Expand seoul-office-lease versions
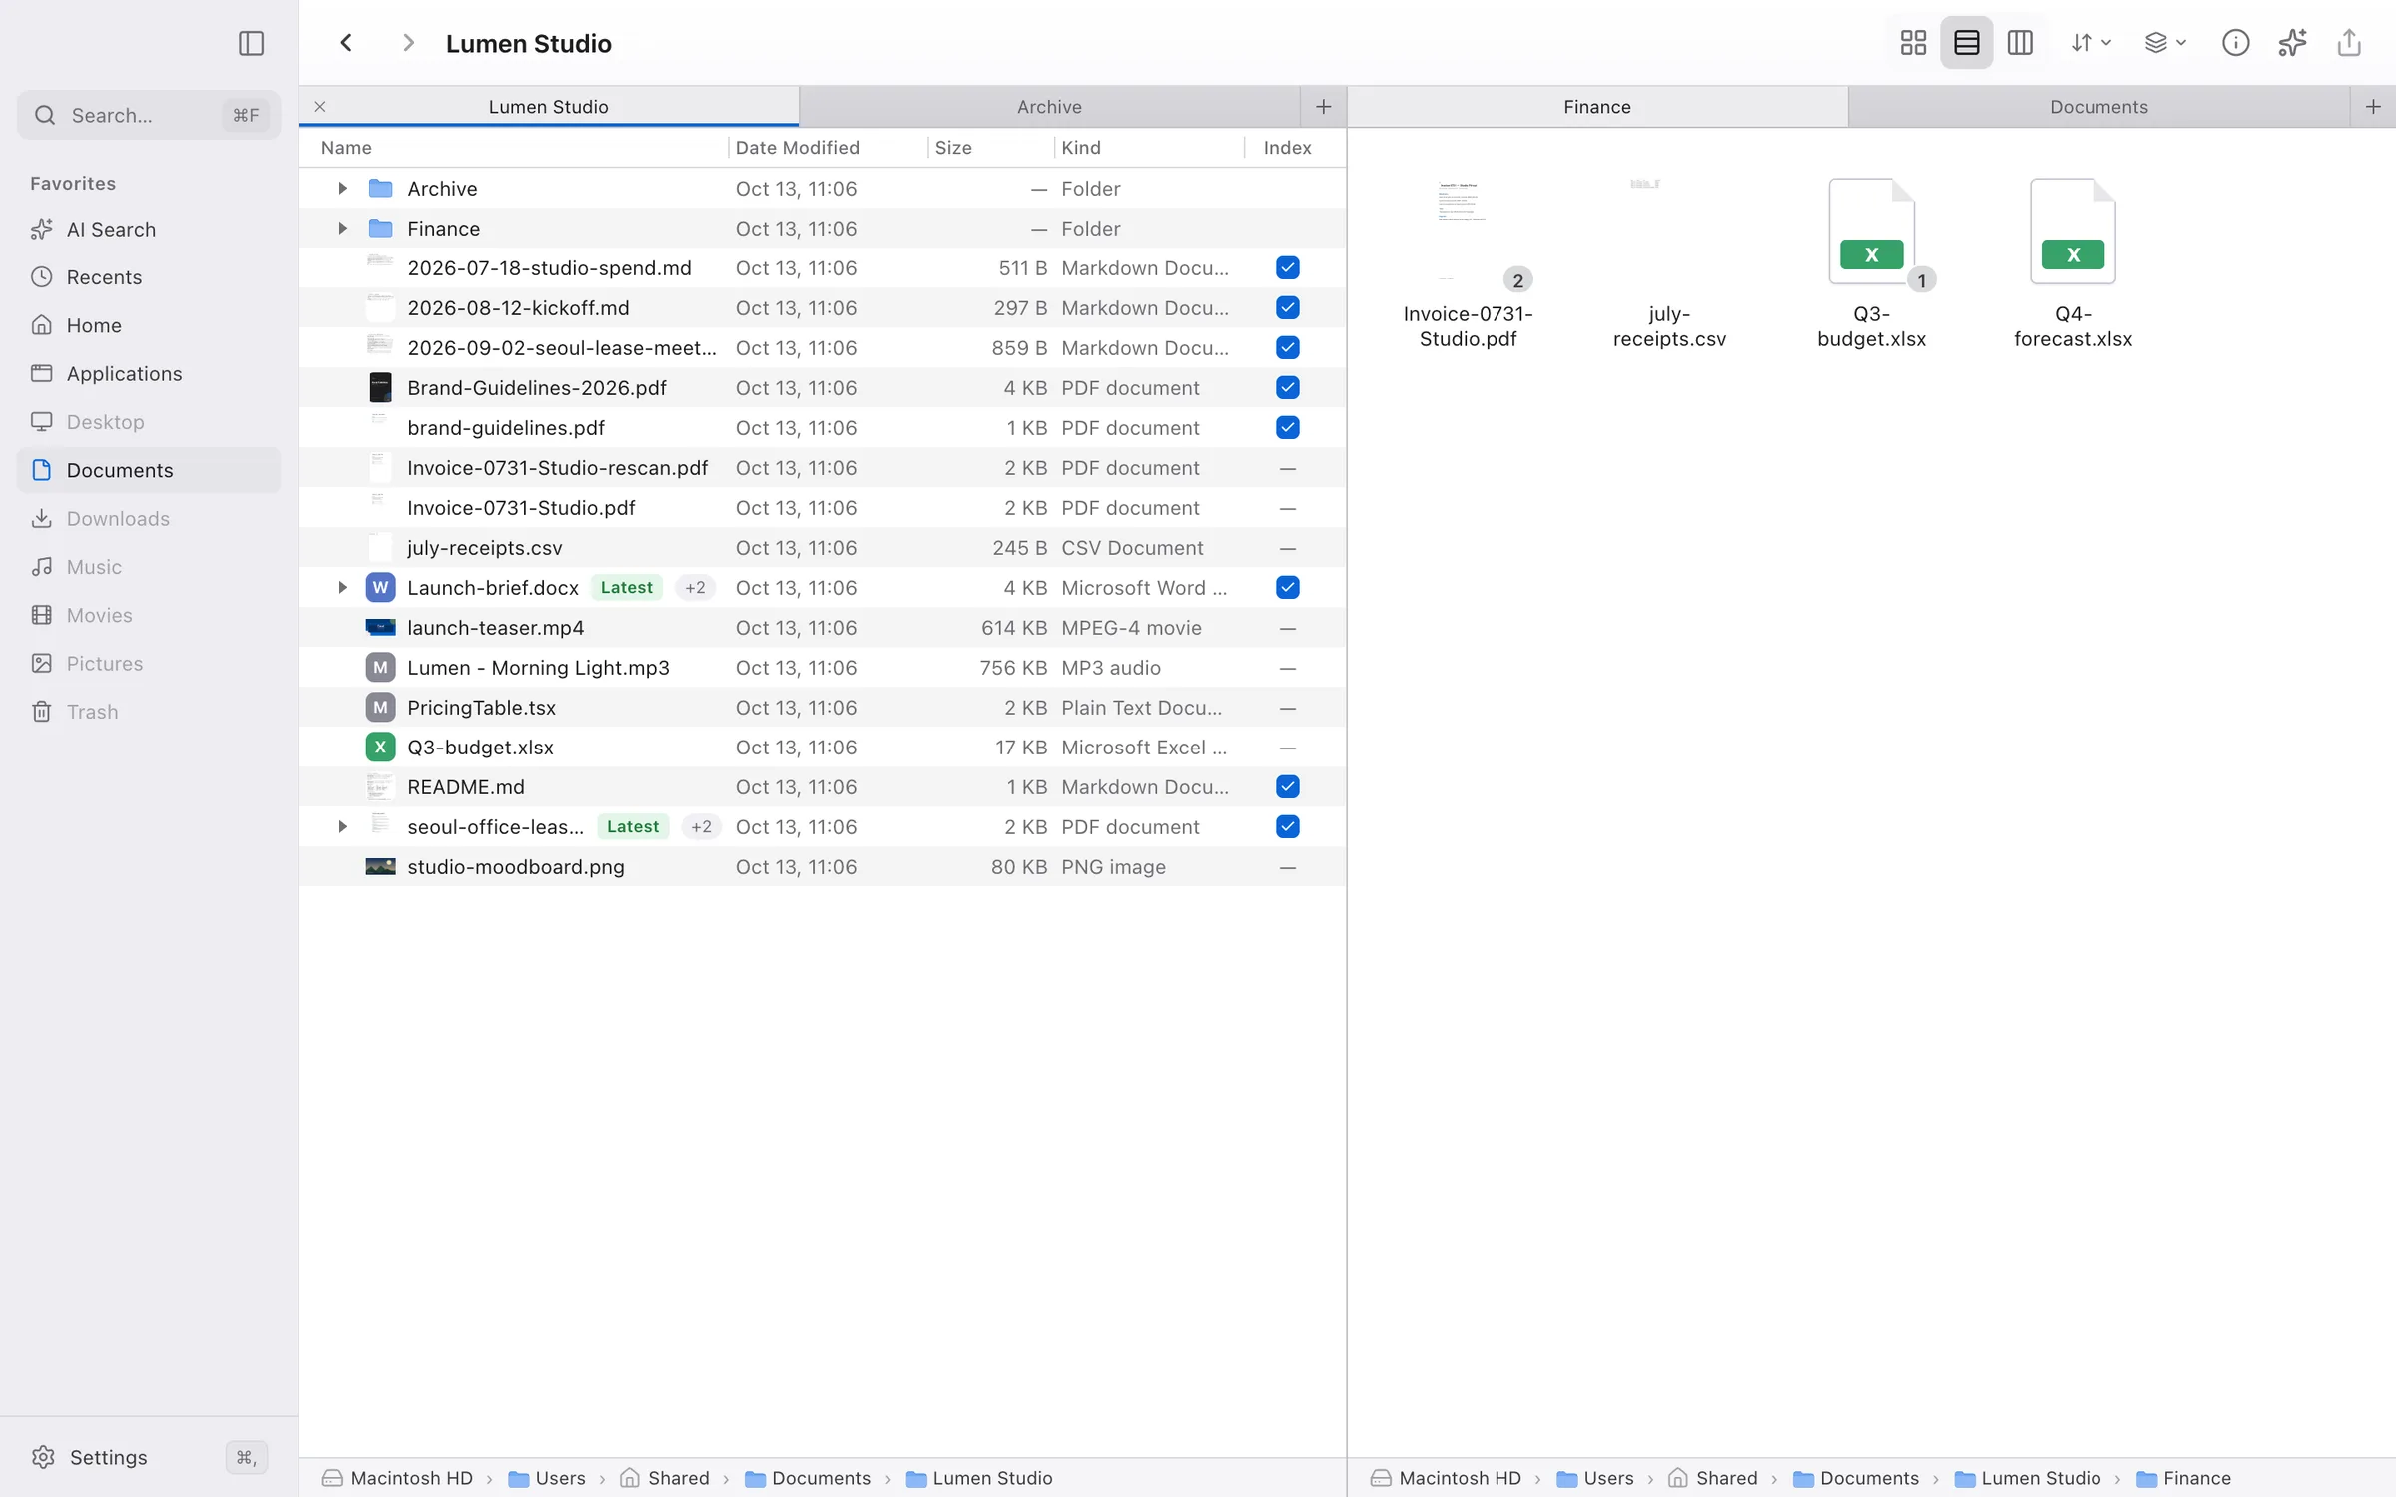Viewport: 2396px width, 1497px height. point(342,827)
